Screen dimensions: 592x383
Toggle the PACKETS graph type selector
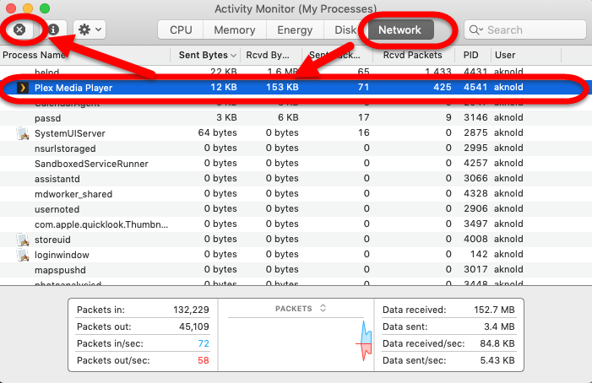300,309
